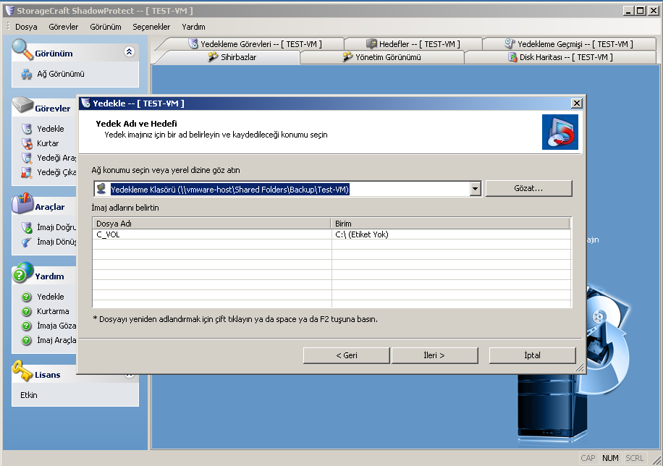Viewport: 663px width, 466px height.
Task: Click the SCRL status bar indicator
Action: (634, 458)
